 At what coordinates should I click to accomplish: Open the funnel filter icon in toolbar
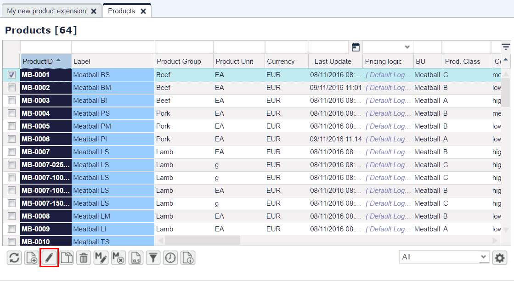[x=153, y=258]
